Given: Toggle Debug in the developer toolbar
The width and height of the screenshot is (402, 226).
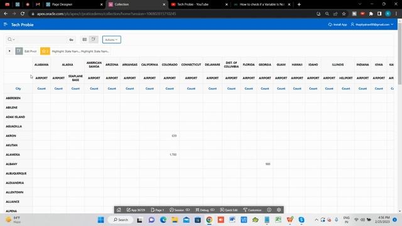Looking at the screenshot, I should (205, 210).
